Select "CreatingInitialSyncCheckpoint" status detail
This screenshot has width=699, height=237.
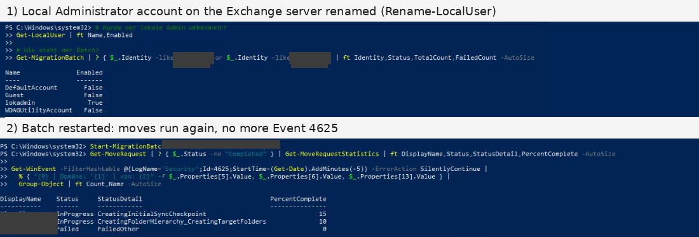152,214
